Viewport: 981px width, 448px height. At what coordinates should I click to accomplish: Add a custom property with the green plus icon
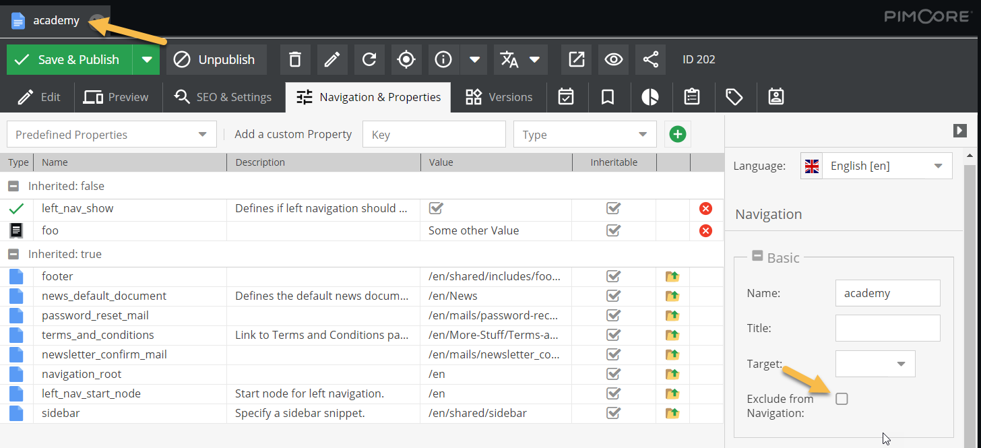click(x=677, y=134)
